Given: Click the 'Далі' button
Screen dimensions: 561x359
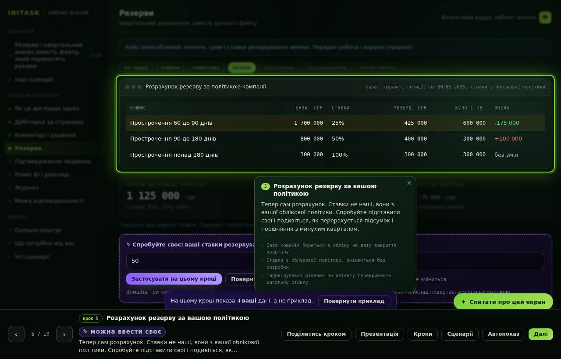Looking at the screenshot, I should tap(541, 334).
